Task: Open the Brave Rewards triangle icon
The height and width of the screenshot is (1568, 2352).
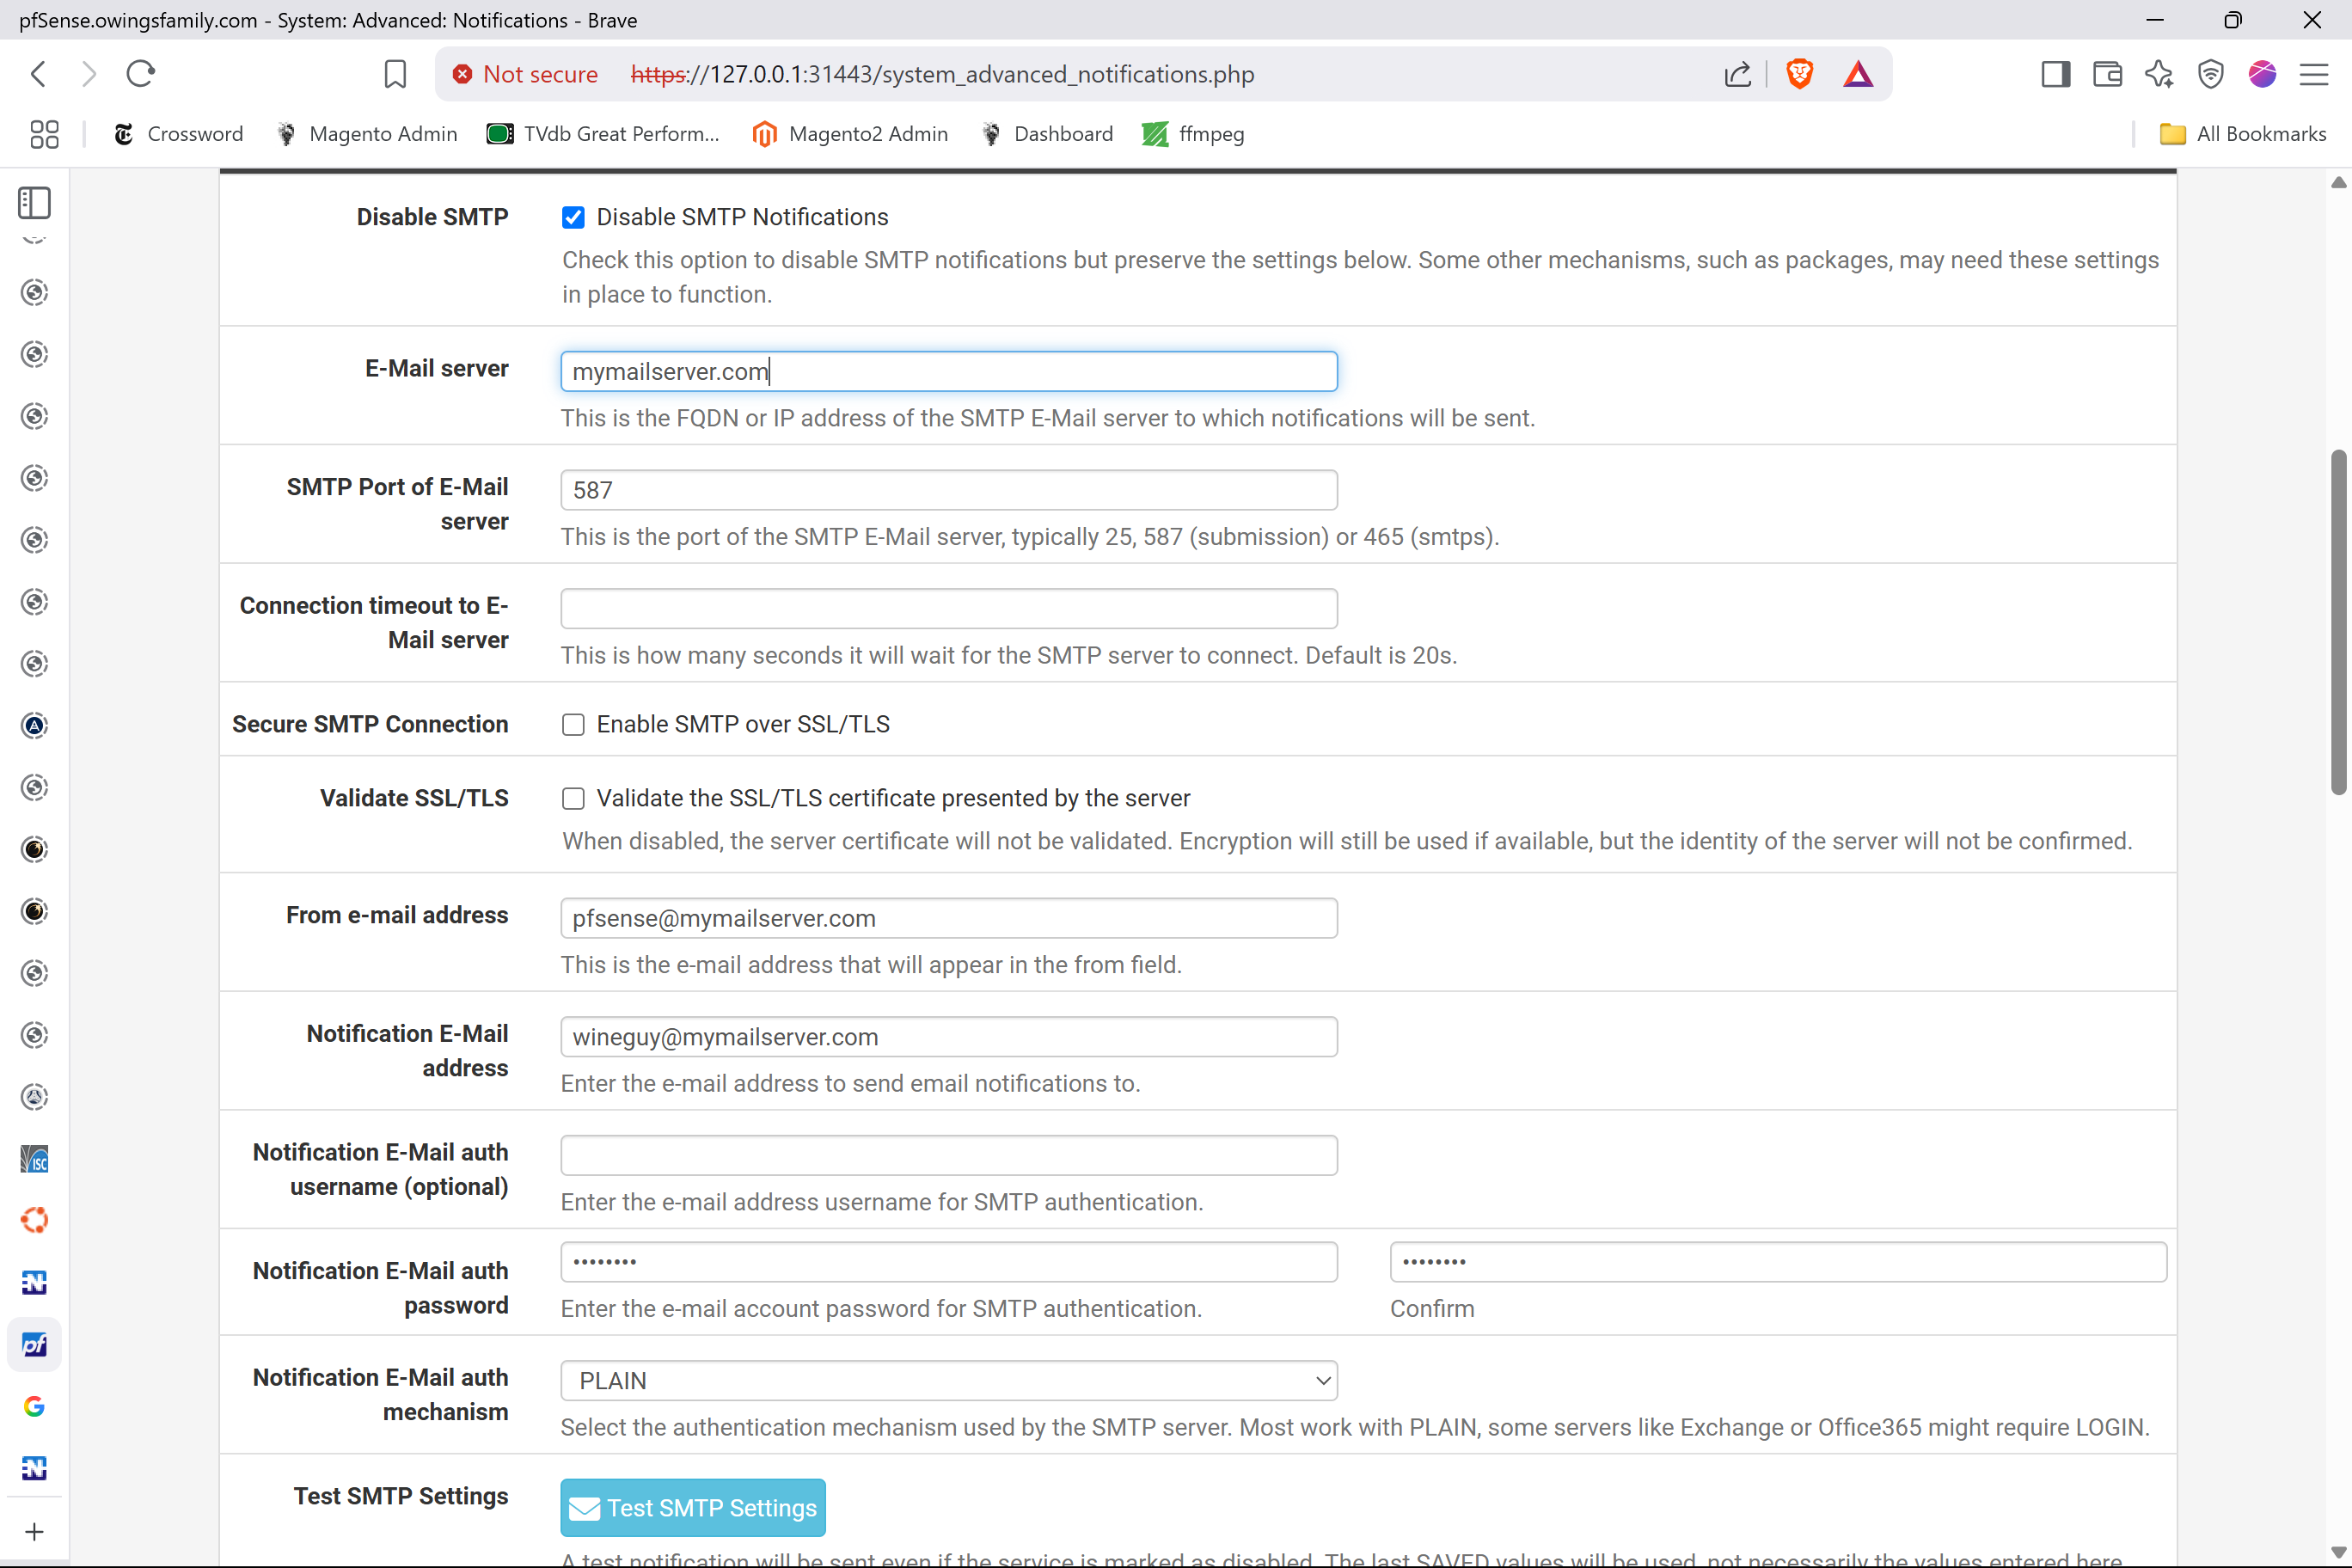Action: point(1858,74)
